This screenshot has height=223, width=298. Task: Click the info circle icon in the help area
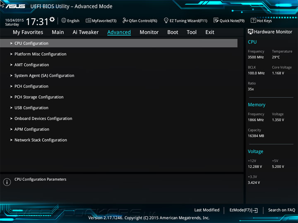(7, 182)
